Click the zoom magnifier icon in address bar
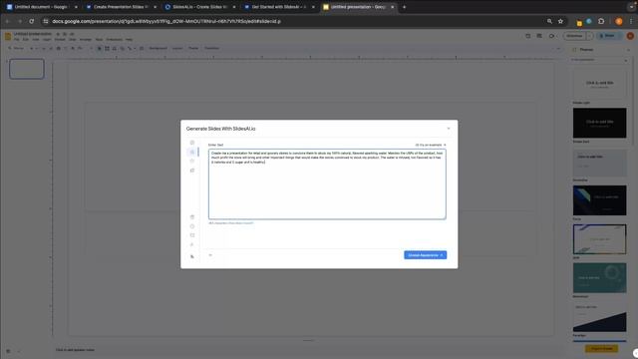Viewport: 638px width, 359px height. tap(549, 21)
